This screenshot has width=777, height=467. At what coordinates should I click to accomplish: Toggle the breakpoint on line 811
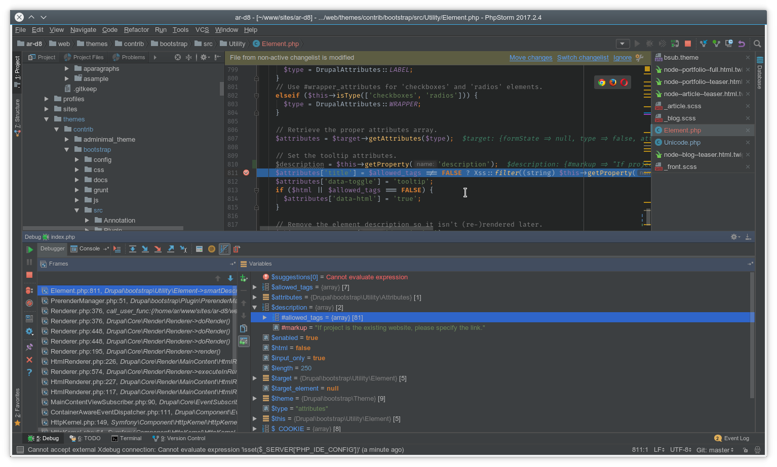pos(246,173)
